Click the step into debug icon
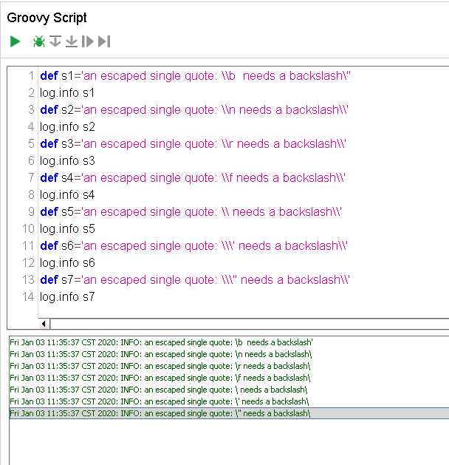This screenshot has height=465, width=449. [x=55, y=41]
